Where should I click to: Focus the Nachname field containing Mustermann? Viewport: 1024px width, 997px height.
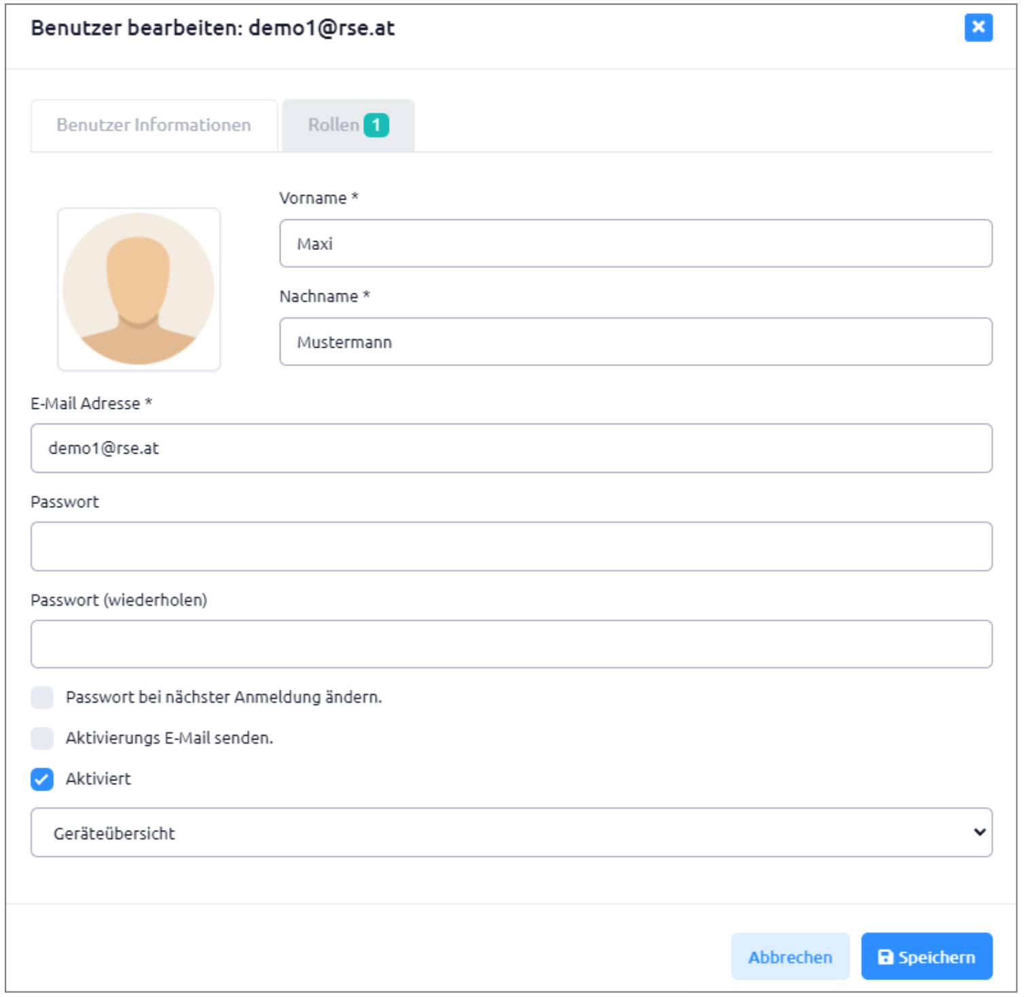coord(636,342)
